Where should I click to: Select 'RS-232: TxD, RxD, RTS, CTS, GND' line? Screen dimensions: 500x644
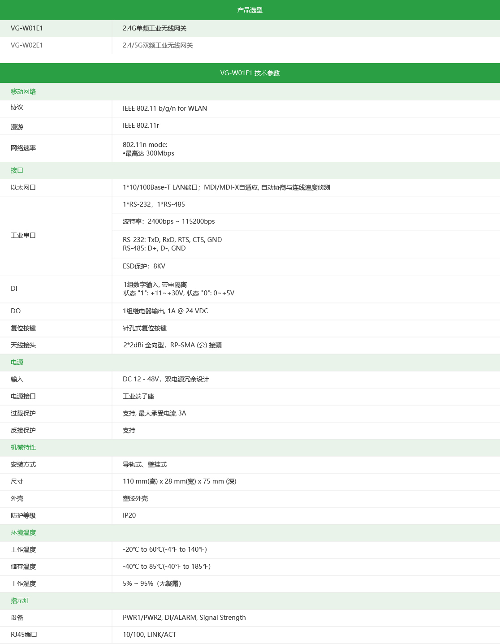pyautogui.click(x=172, y=240)
